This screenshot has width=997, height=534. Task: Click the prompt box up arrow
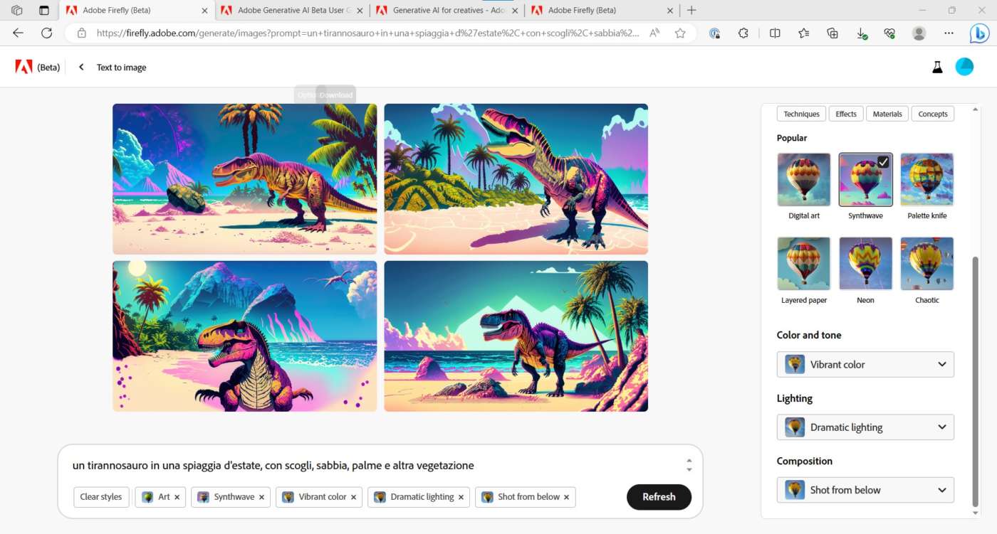tap(689, 461)
